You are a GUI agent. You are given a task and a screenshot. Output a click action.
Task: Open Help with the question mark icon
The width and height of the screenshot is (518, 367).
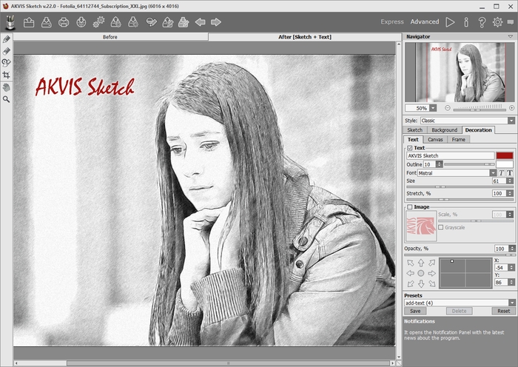[482, 22]
